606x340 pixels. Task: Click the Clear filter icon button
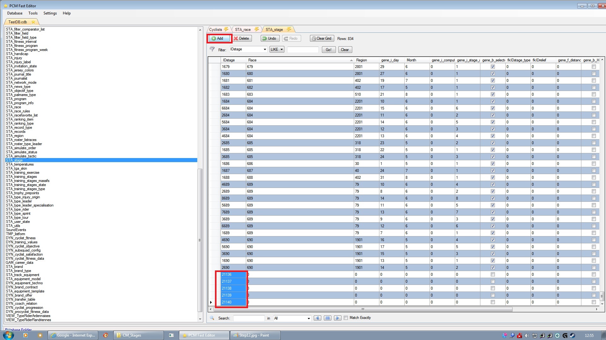[x=344, y=49]
